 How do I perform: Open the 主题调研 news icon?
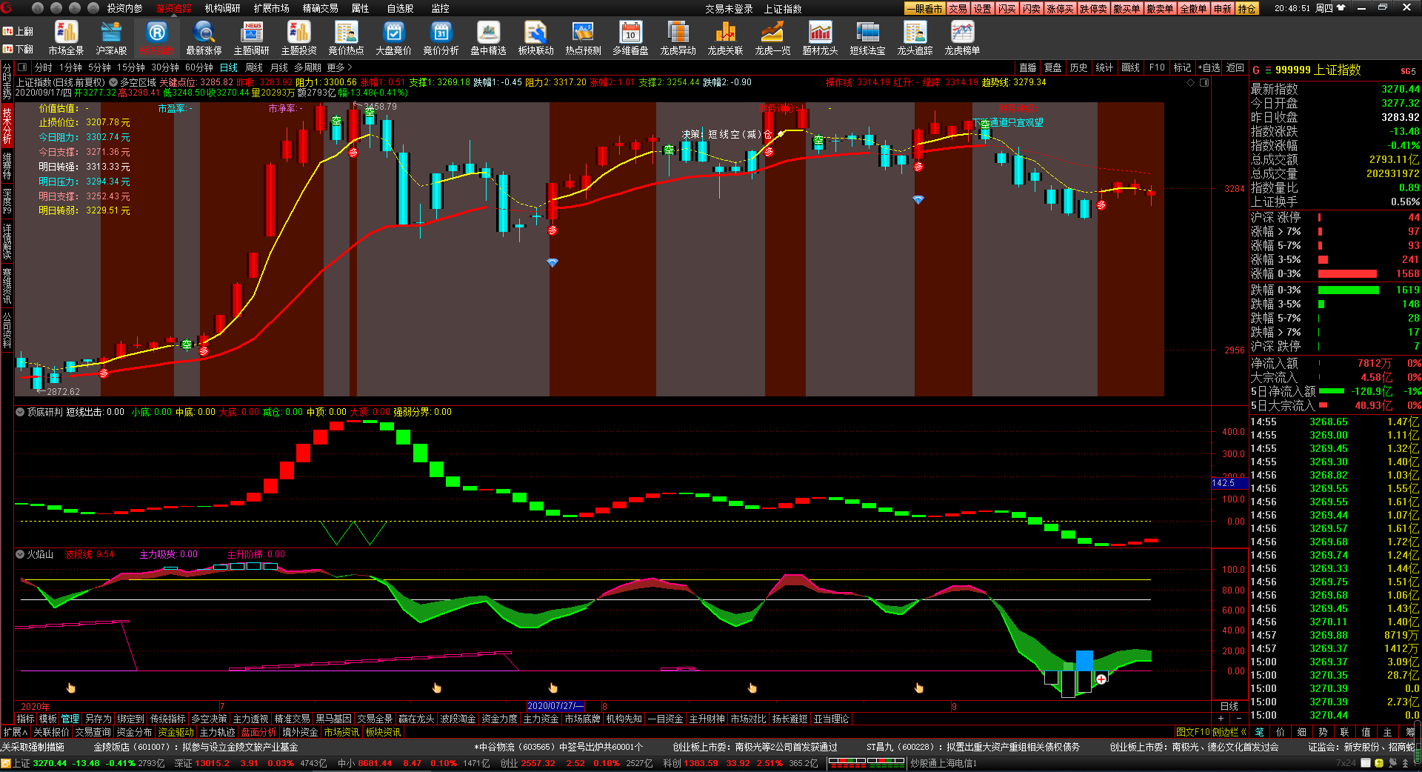[x=252, y=38]
